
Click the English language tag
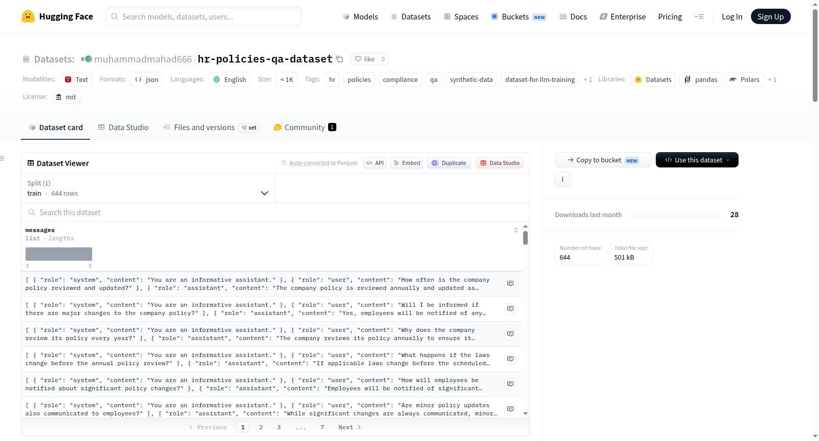(229, 79)
